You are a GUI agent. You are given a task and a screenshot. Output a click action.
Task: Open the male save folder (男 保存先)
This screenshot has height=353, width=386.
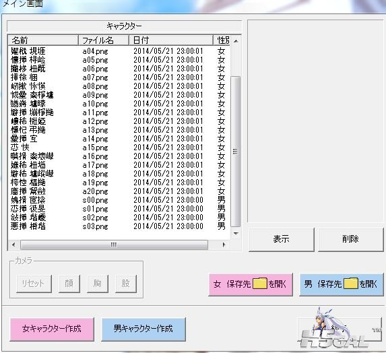click(341, 284)
